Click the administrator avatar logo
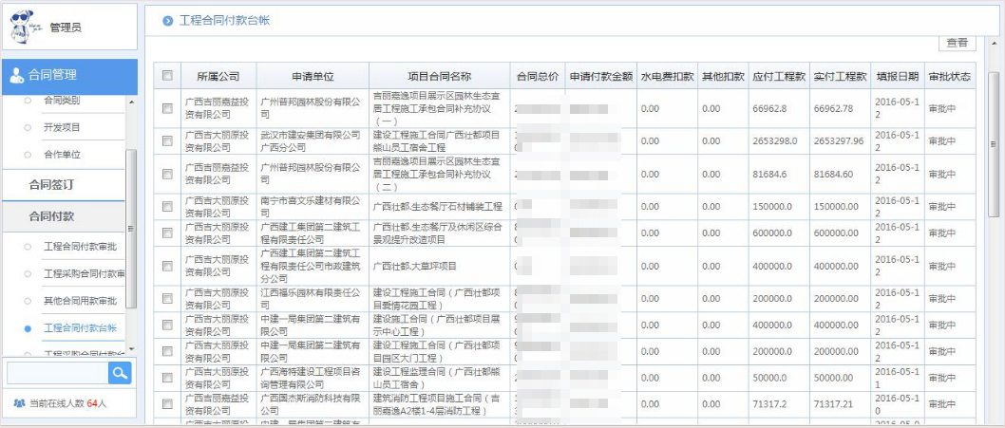 tap(27, 27)
